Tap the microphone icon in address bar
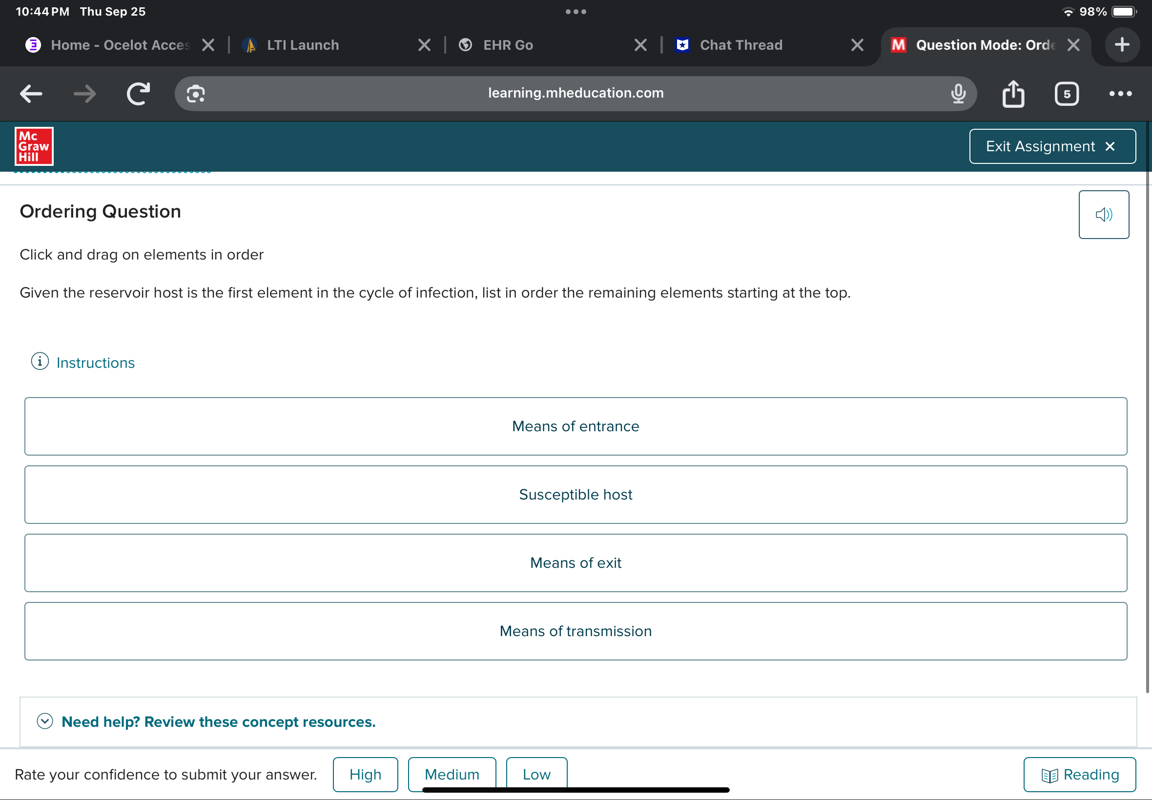 [x=958, y=94]
